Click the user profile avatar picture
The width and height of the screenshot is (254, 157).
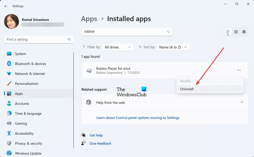[11, 21]
